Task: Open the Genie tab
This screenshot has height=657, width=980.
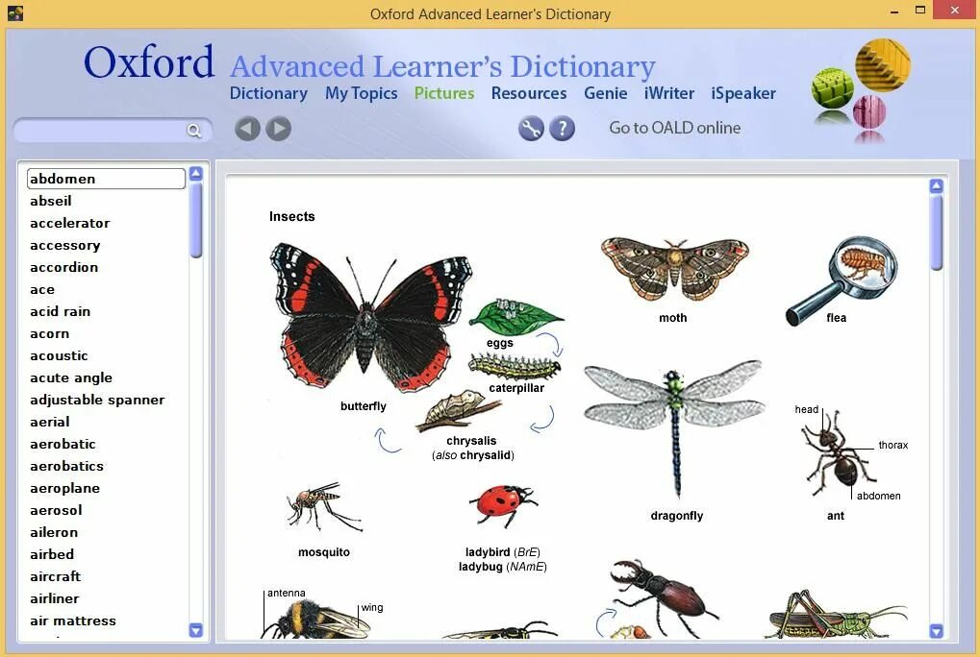Action: [606, 93]
